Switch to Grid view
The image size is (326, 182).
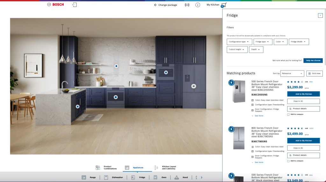pos(314,73)
